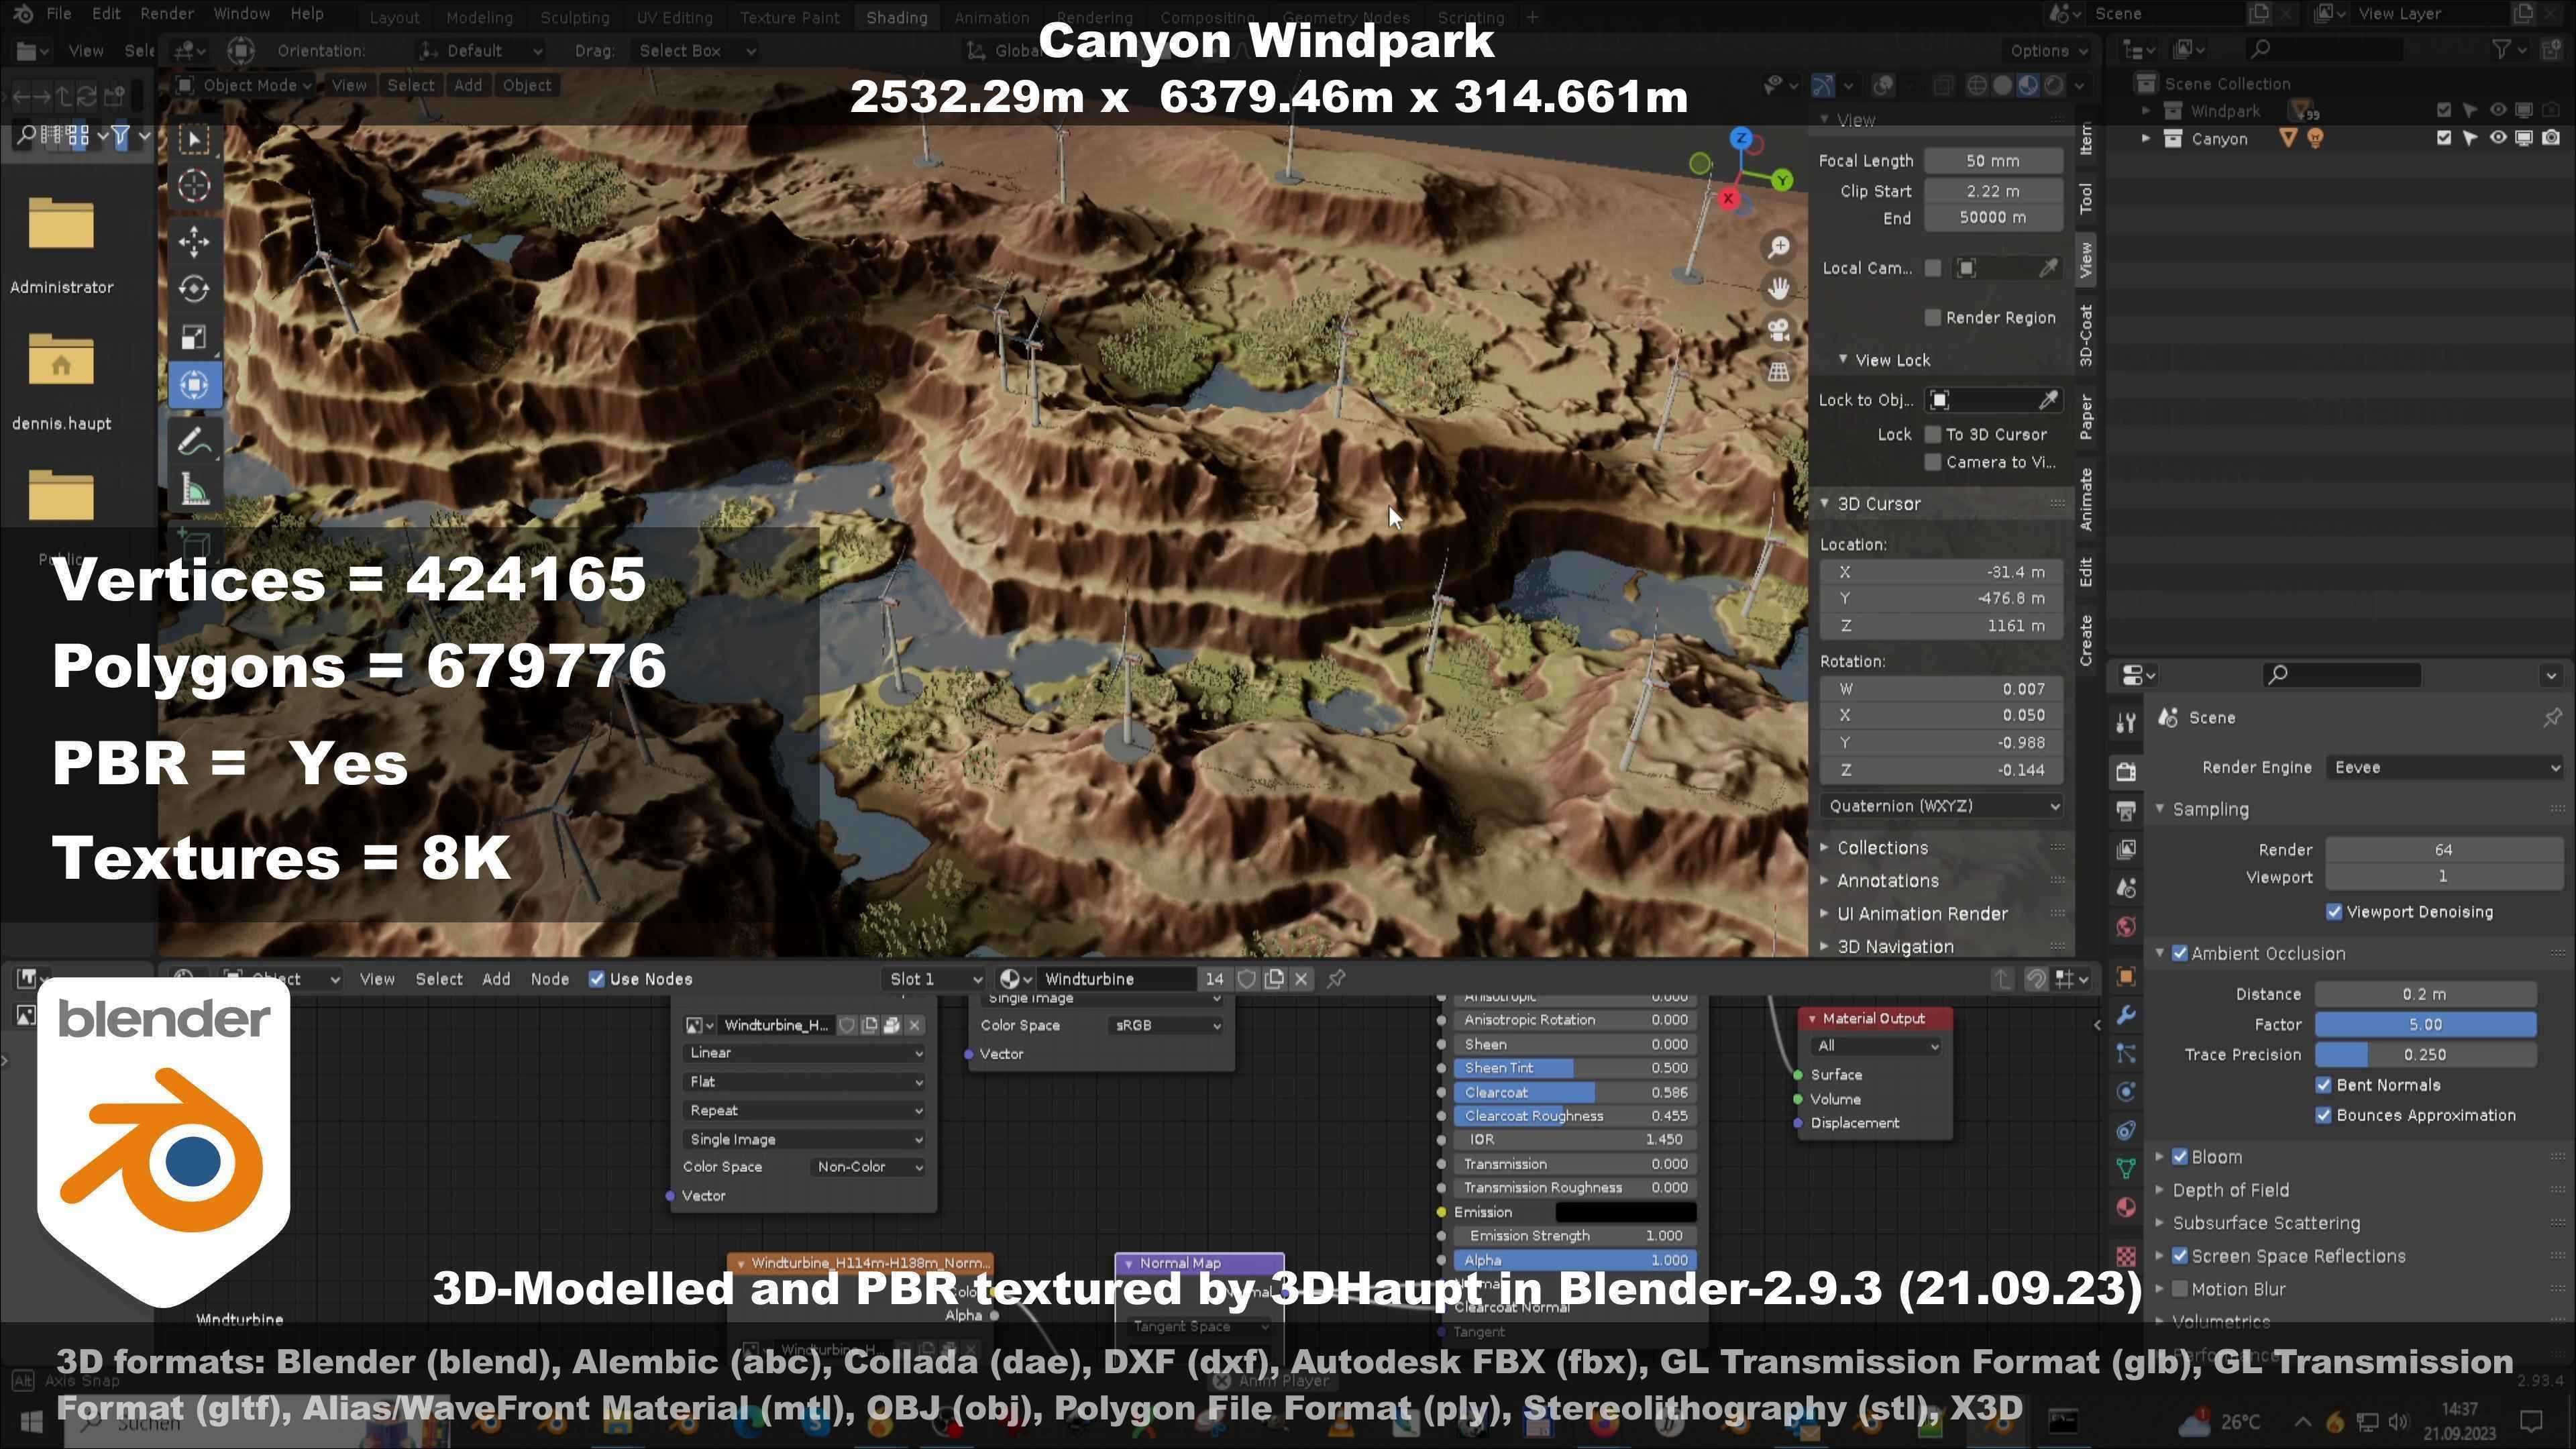Open the Output properties tab
This screenshot has height=1449, width=2576.
[2127, 810]
